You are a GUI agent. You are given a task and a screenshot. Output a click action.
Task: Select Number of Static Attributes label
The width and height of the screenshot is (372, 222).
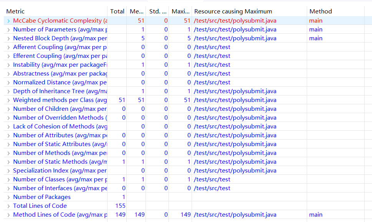[x=60, y=144]
